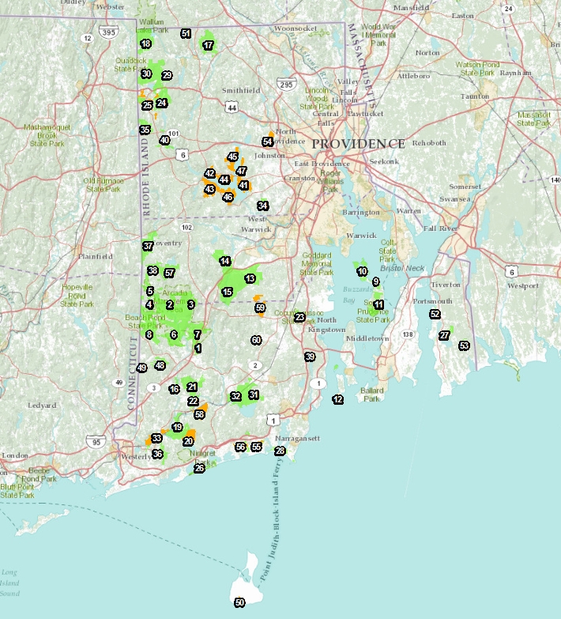Select map marker number 43
Image resolution: width=561 pixels, height=619 pixels.
click(x=209, y=190)
